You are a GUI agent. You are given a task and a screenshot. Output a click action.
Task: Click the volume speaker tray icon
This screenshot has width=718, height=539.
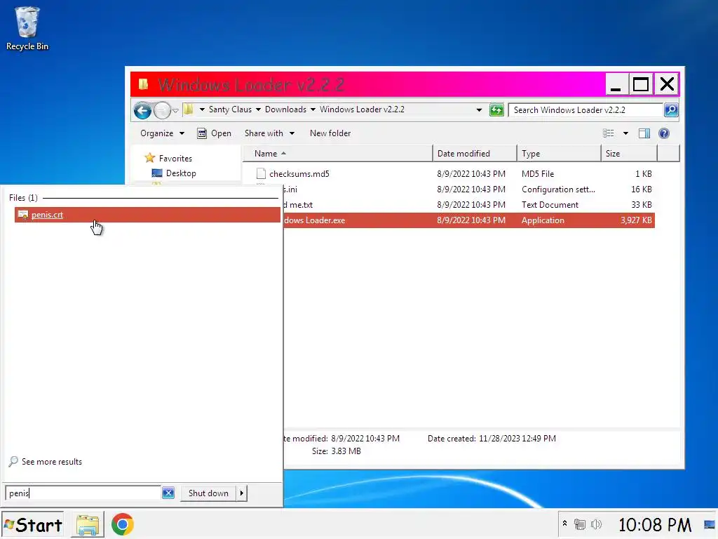tap(596, 524)
